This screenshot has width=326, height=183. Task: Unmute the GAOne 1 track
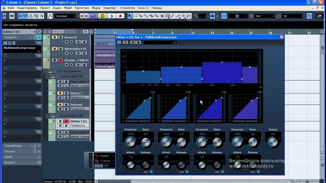(x=60, y=93)
